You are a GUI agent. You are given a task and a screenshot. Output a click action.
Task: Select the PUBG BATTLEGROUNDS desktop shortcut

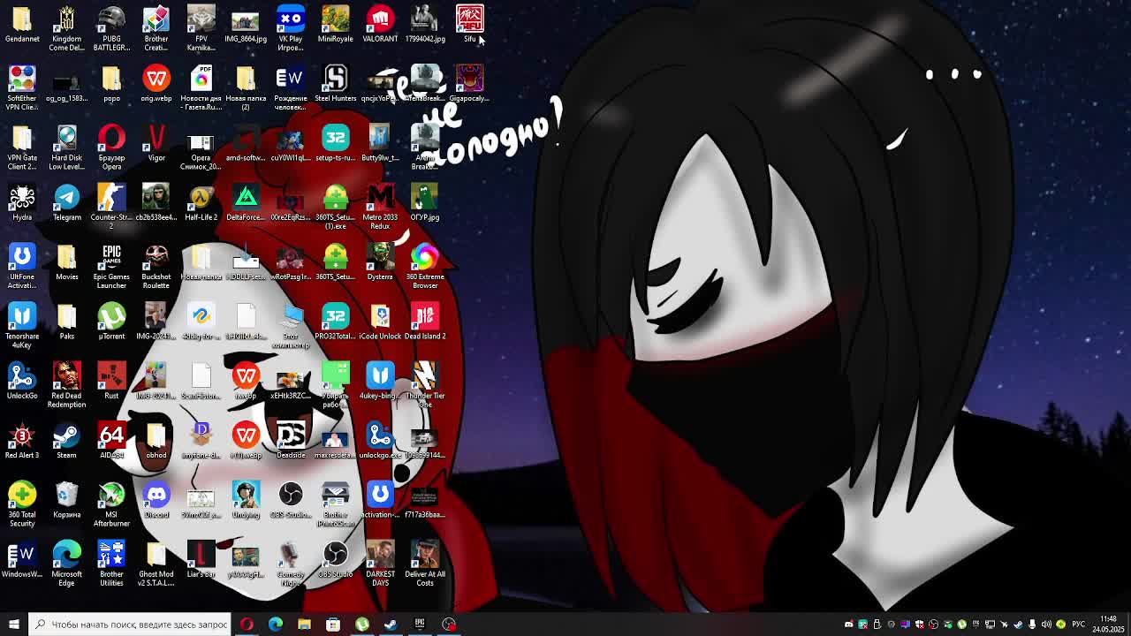(x=111, y=28)
